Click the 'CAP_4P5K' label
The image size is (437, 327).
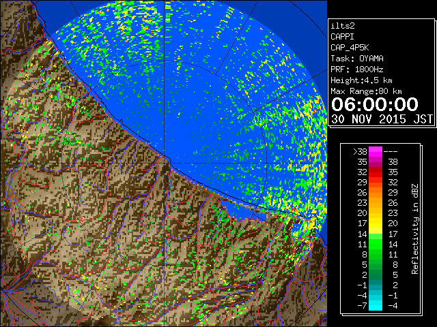click(x=350, y=48)
